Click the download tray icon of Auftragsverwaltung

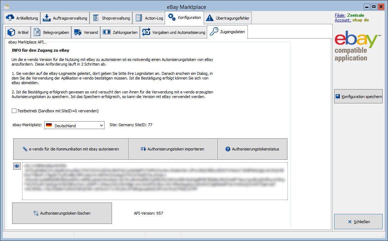tap(46, 18)
